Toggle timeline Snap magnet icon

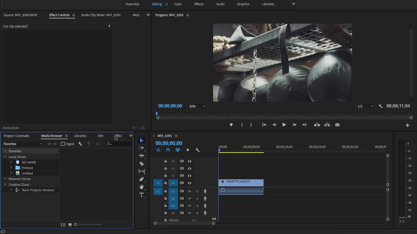tap(168, 150)
